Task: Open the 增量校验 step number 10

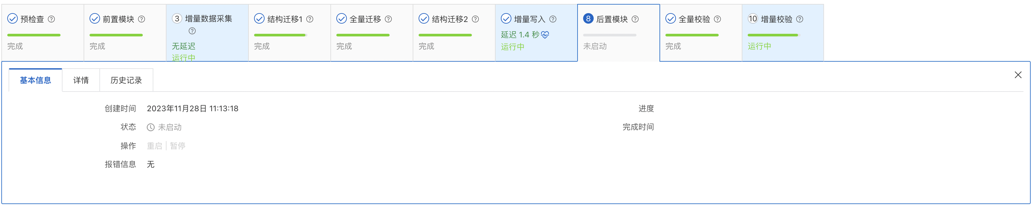Action: pos(753,19)
